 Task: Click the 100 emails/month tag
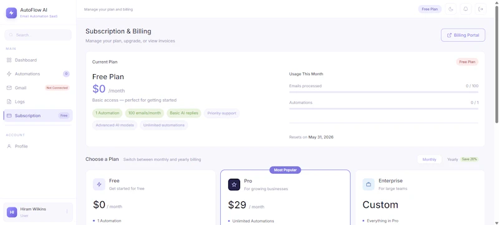[x=145, y=113]
